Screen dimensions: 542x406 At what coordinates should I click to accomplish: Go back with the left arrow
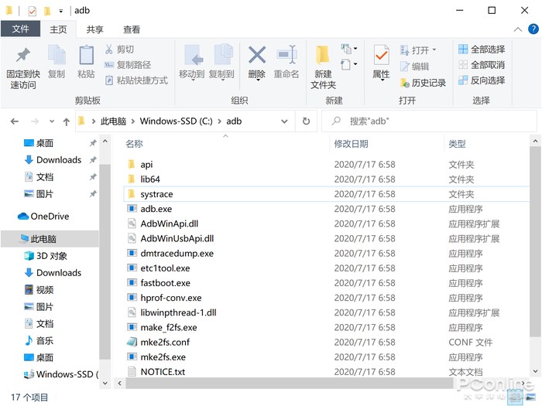15,121
